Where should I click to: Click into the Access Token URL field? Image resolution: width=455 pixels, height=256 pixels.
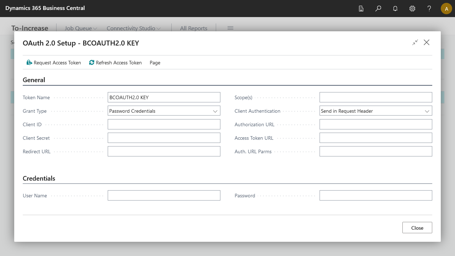(376, 138)
